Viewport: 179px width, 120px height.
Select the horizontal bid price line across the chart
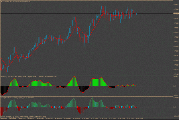pos(87,14)
